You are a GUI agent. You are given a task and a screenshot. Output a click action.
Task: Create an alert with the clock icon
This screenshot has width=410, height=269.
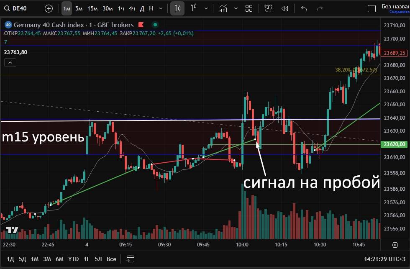269,8
